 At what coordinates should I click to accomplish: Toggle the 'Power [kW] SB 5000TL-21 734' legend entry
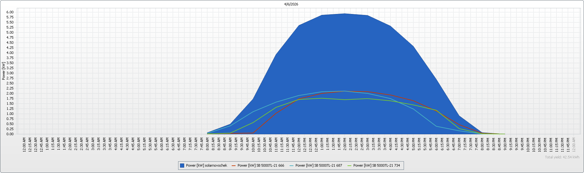tap(377, 165)
